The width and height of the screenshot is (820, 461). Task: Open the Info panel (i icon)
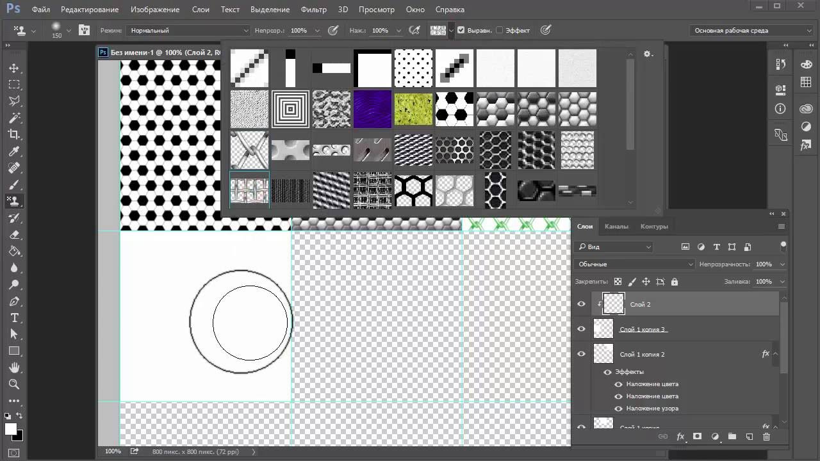[780, 108]
